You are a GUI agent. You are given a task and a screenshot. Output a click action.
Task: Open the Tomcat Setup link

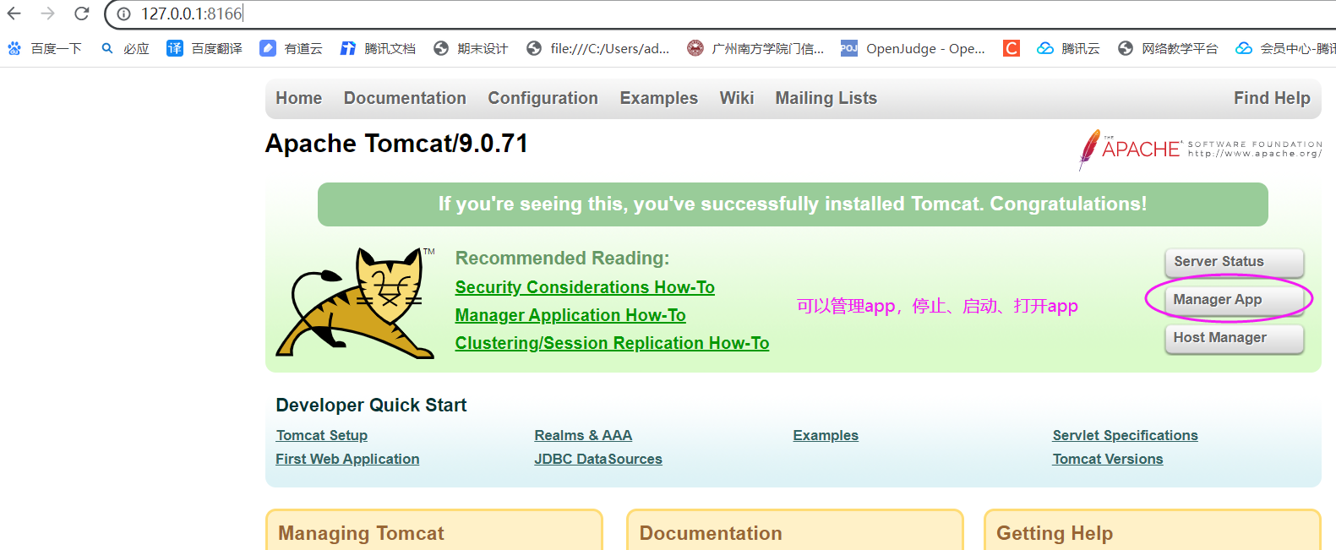[321, 435]
